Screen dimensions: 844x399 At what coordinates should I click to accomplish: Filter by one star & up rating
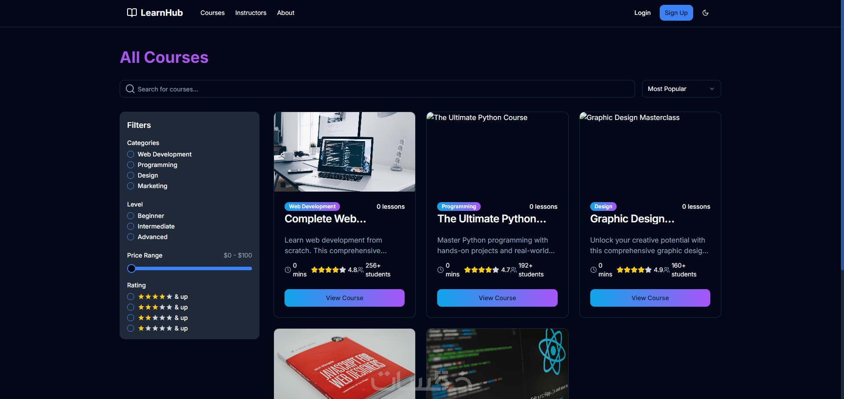pos(131,328)
